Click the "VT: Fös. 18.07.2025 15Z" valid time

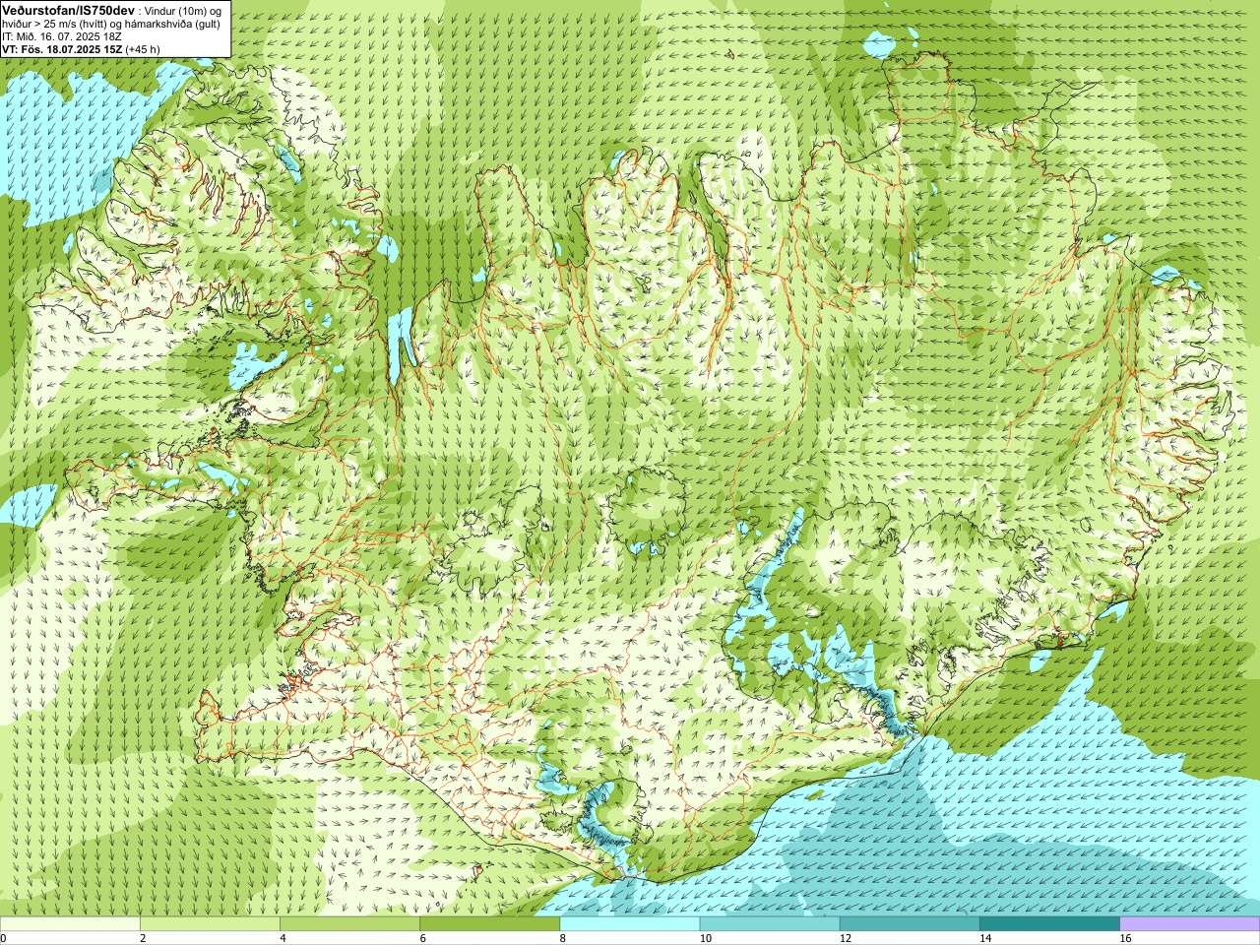pos(62,49)
